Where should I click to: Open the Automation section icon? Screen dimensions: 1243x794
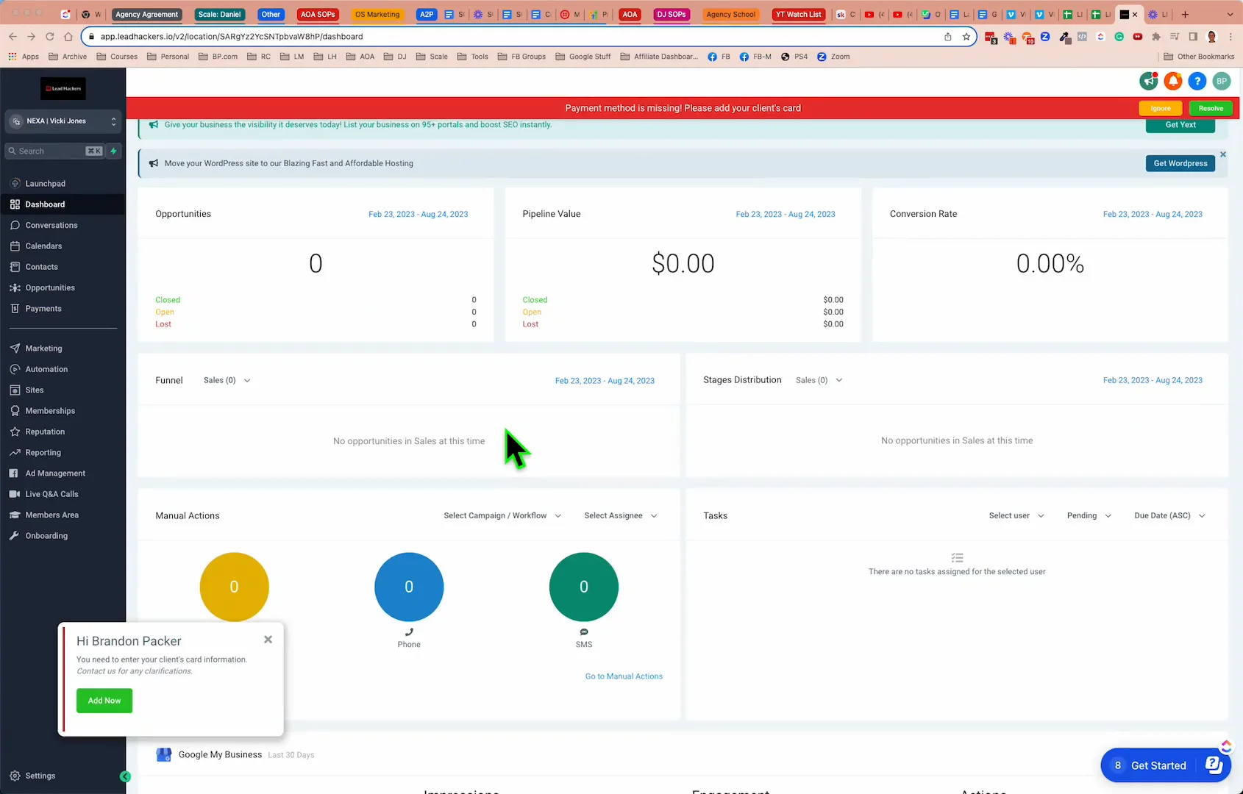click(x=15, y=369)
